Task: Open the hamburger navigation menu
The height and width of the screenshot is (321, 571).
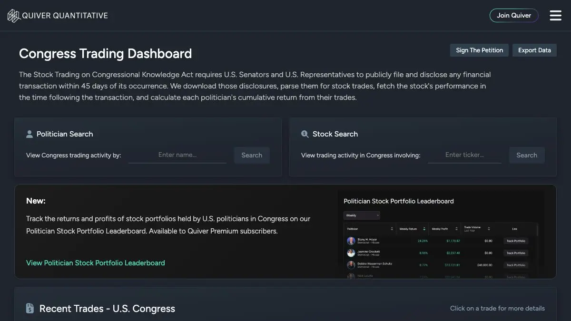Action: [555, 15]
